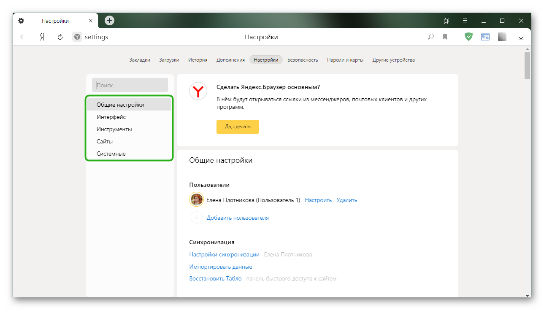544x310 pixels.
Task: Click the screenshot extension icon in toolbar
Action: (x=485, y=37)
